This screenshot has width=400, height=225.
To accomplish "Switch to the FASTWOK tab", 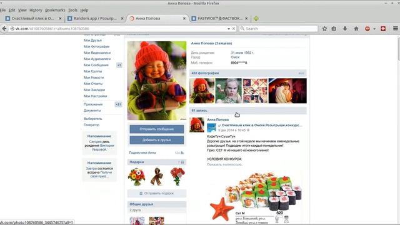I will 220,18.
